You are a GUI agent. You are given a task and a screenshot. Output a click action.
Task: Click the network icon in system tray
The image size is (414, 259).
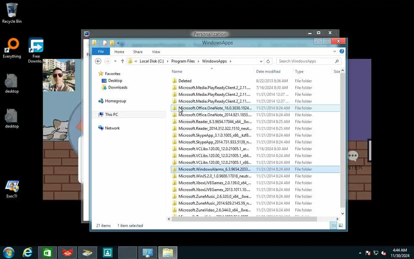click(x=376, y=253)
